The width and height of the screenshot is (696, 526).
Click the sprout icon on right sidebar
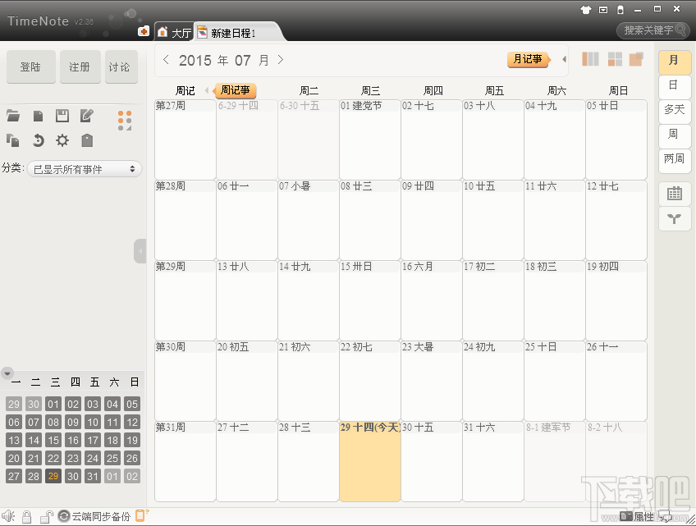[x=675, y=218]
